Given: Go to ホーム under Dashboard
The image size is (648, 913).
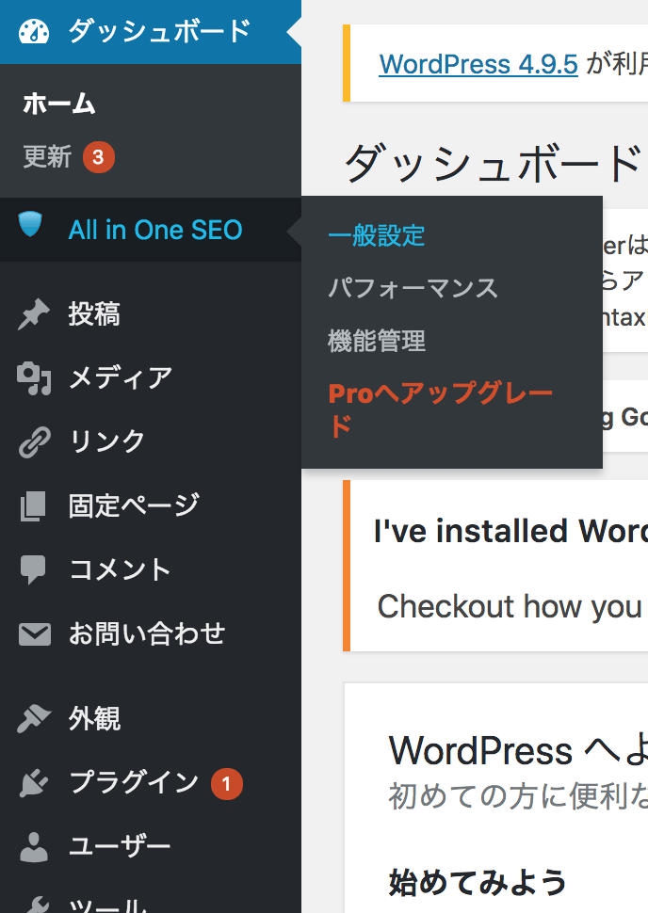Looking at the screenshot, I should coord(59,104).
